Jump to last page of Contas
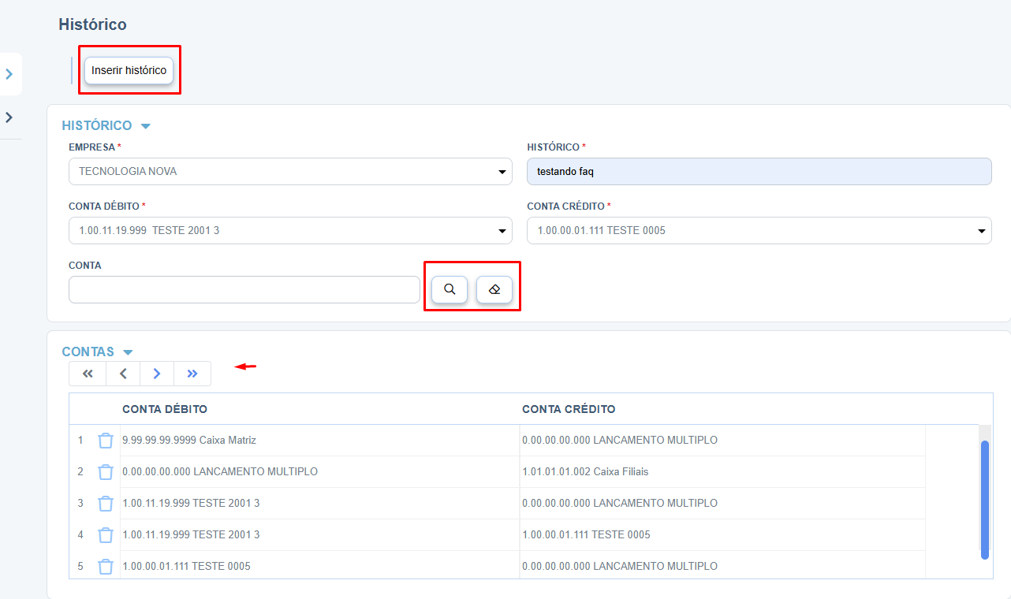The image size is (1011, 599). pyautogui.click(x=192, y=374)
